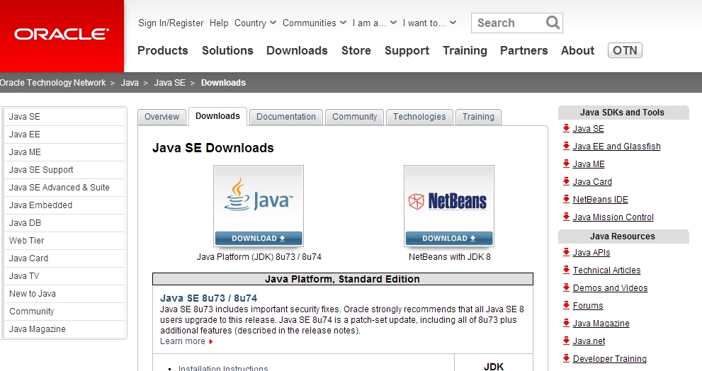
Task: Click red arrow icon beside Java Magazine link
Action: 566,323
